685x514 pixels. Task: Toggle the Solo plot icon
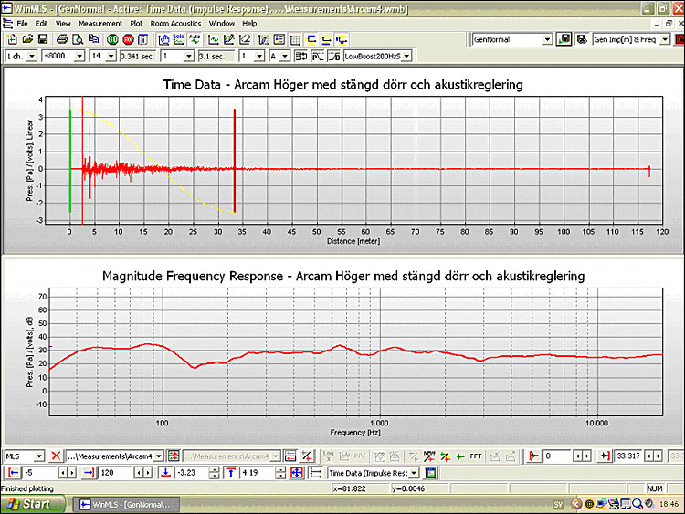[179, 40]
